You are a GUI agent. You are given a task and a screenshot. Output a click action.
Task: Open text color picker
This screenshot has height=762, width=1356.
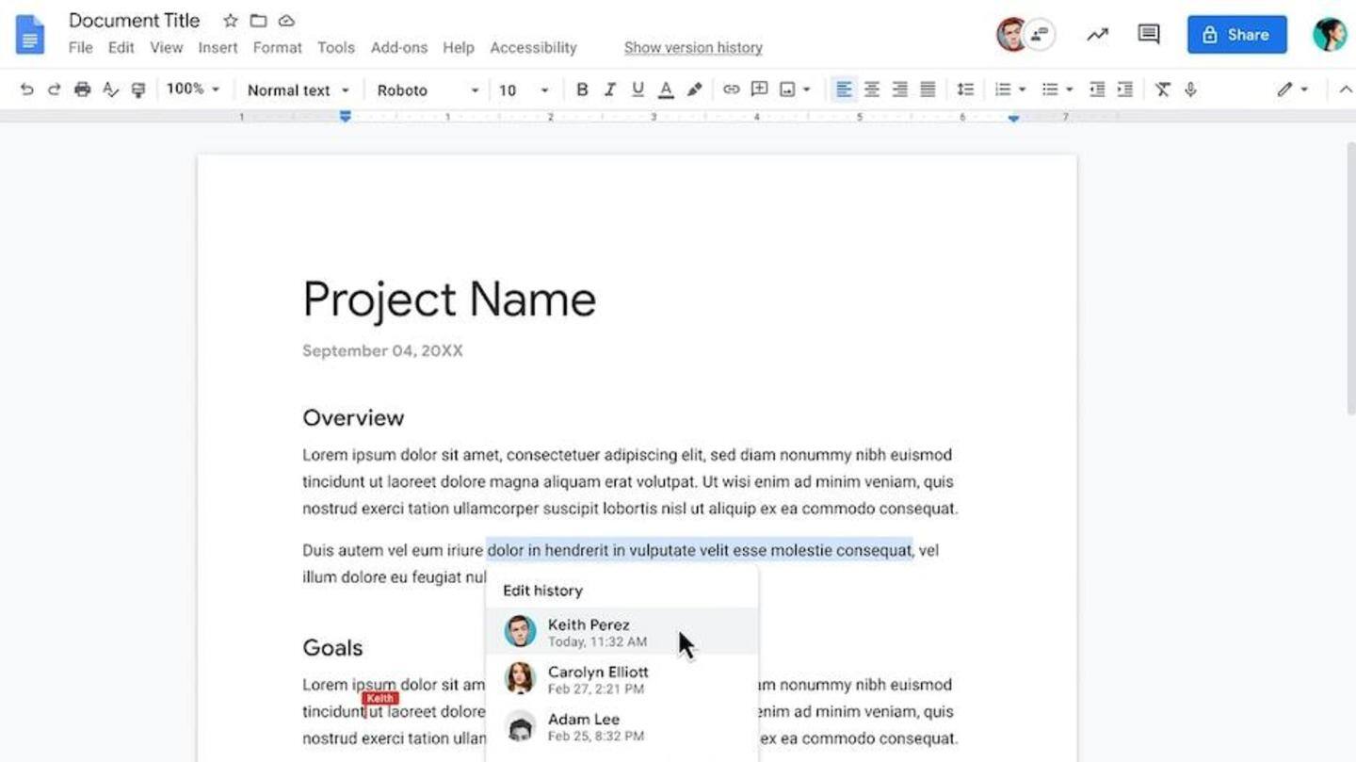point(666,89)
